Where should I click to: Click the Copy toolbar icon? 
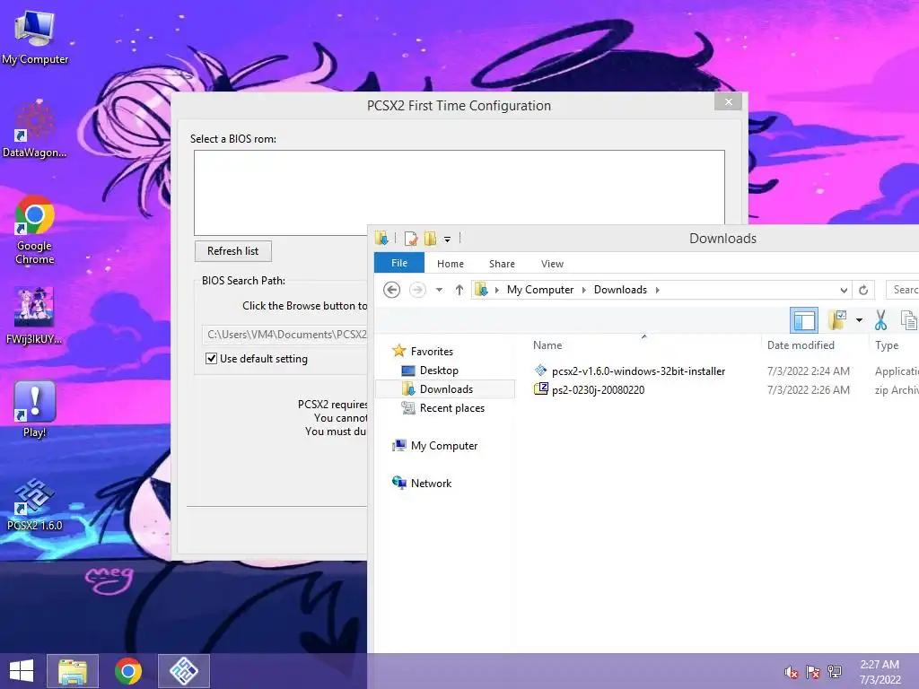(x=908, y=320)
